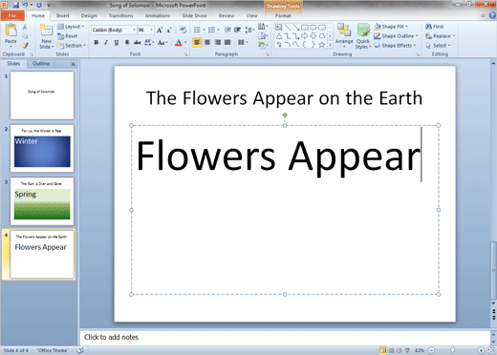Open the font name Calibri dropdown
This screenshot has height=355, width=497.
134,30
